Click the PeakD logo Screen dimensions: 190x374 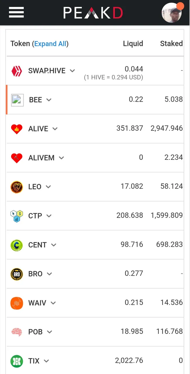click(x=93, y=13)
